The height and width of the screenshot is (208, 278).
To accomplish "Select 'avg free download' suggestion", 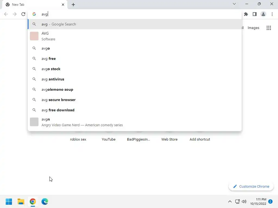I will [x=135, y=110].
